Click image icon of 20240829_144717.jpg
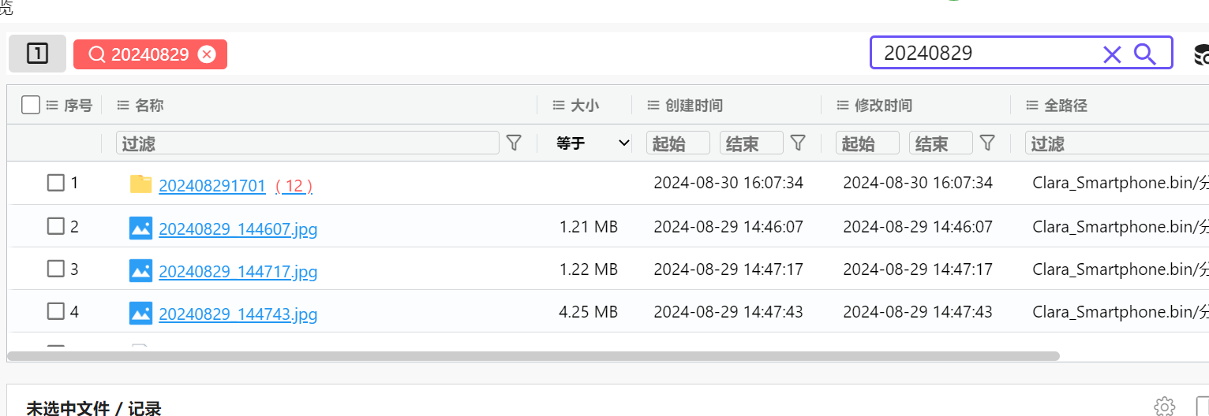The image size is (1209, 416). 140,270
